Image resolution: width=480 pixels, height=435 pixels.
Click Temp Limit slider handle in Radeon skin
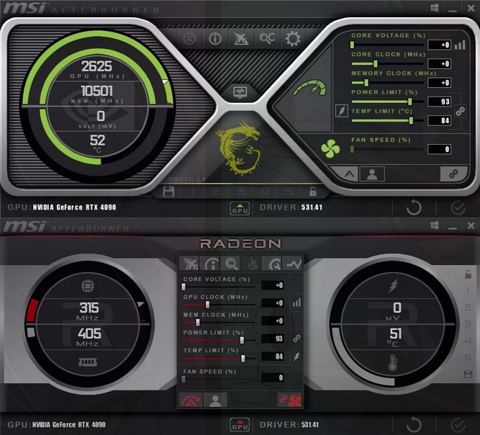[x=243, y=359]
